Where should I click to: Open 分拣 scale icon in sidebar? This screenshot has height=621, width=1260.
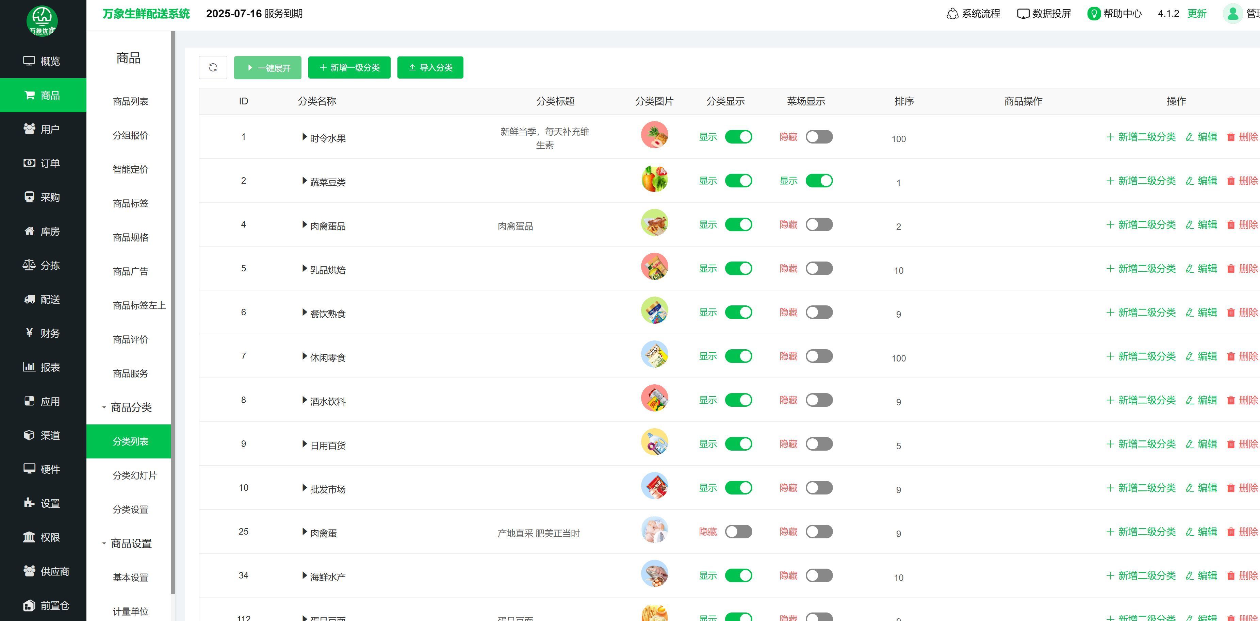point(29,265)
